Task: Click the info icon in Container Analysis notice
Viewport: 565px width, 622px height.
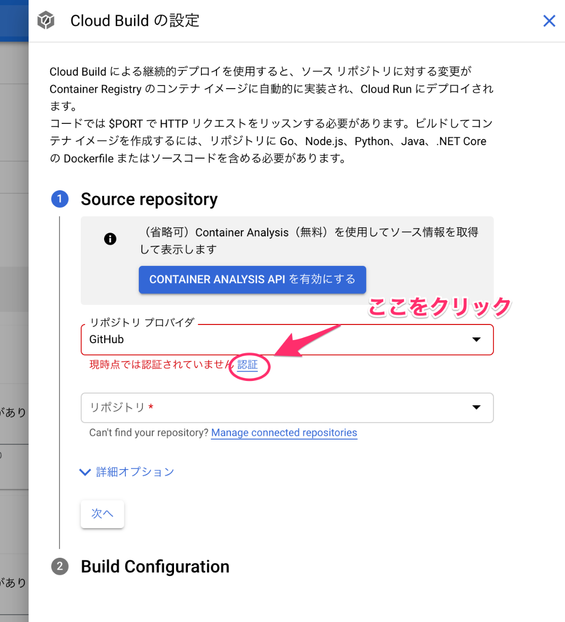Action: tap(110, 239)
